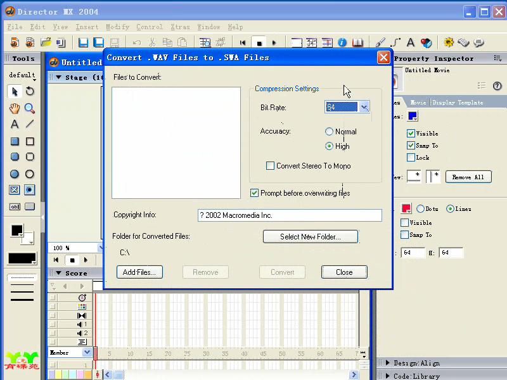Select the Line tool

click(30, 124)
